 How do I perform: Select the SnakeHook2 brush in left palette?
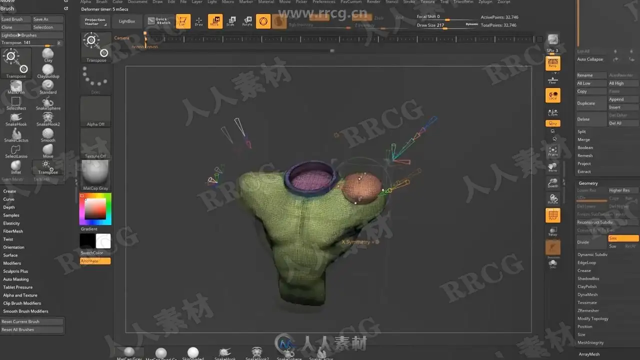click(x=48, y=119)
